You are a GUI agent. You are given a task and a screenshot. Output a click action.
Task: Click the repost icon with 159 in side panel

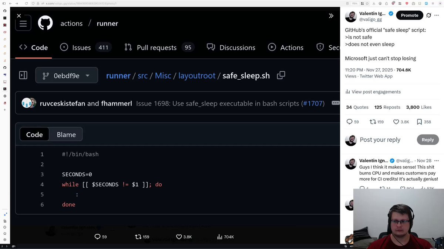click(377, 122)
